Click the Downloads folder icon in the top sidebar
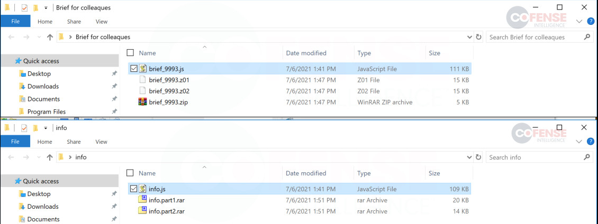The height and width of the screenshot is (224, 598). pyautogui.click(x=22, y=86)
